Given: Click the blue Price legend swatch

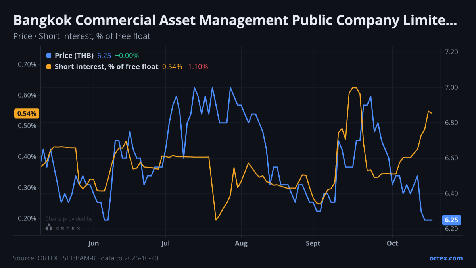Looking at the screenshot, I should (x=49, y=56).
